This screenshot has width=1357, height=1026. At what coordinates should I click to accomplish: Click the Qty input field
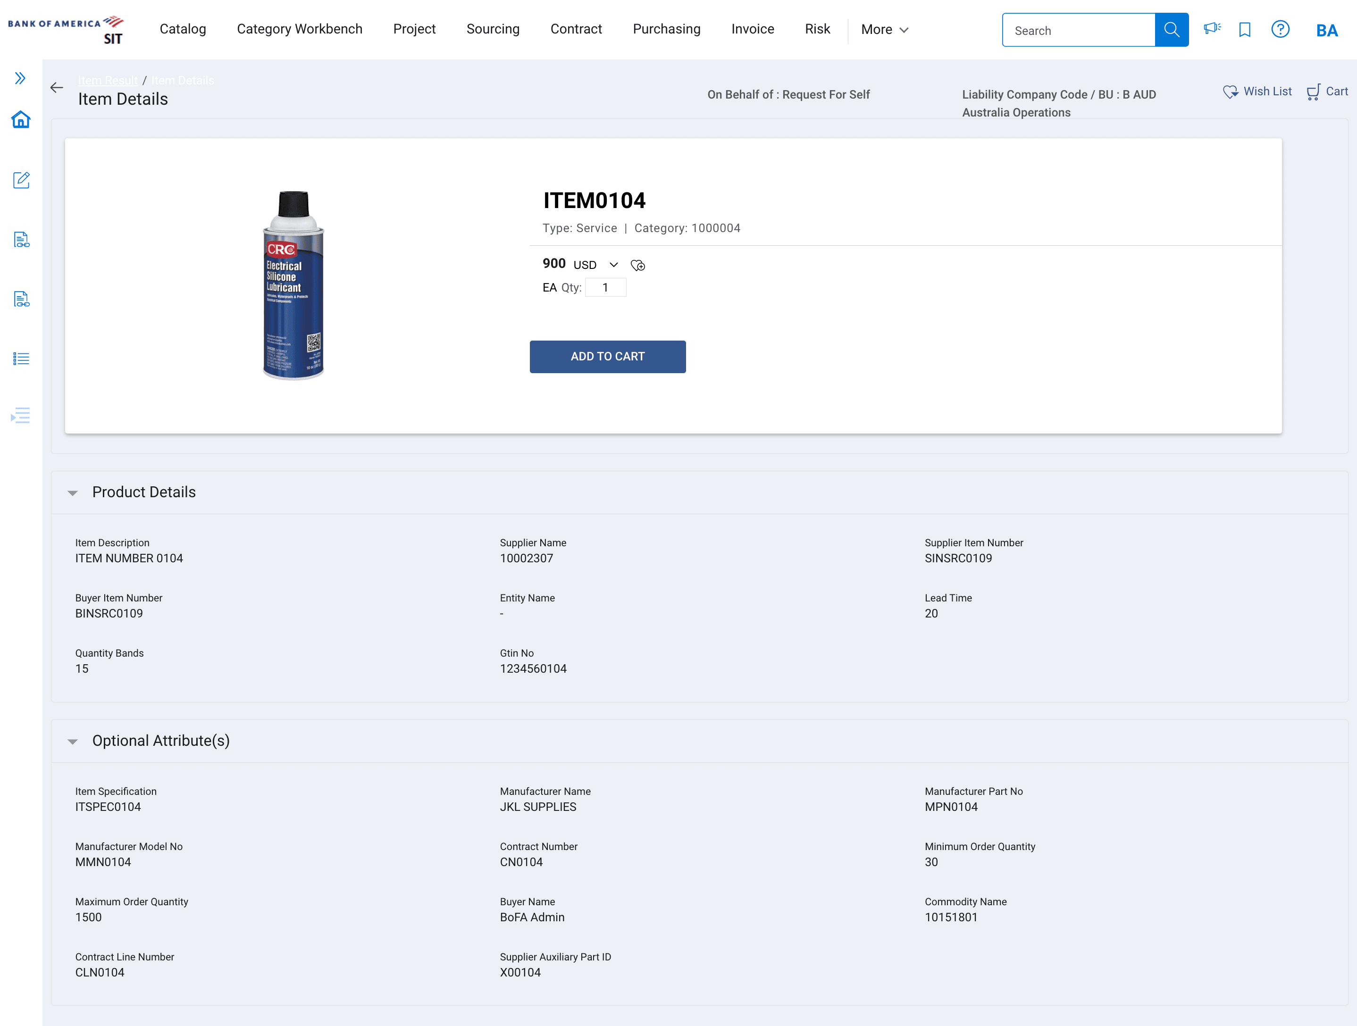pos(605,288)
